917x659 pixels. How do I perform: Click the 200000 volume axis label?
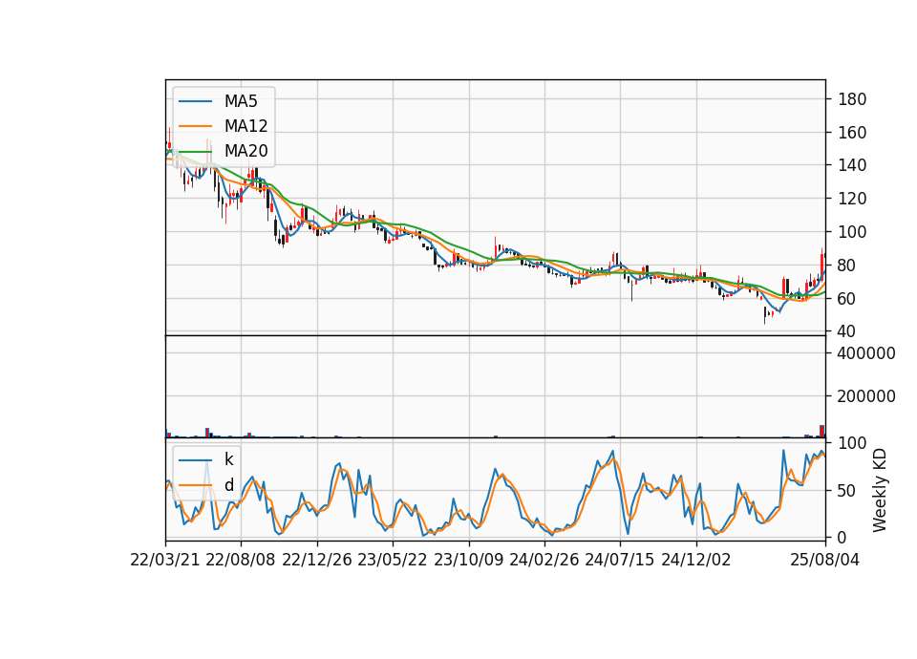click(866, 396)
